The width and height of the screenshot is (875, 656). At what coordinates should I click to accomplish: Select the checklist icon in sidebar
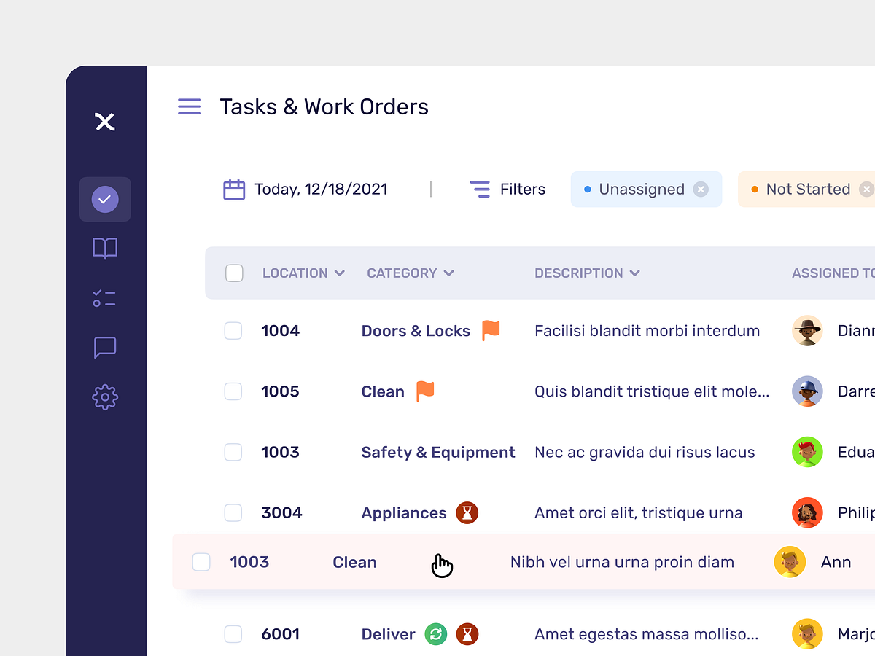coord(105,297)
